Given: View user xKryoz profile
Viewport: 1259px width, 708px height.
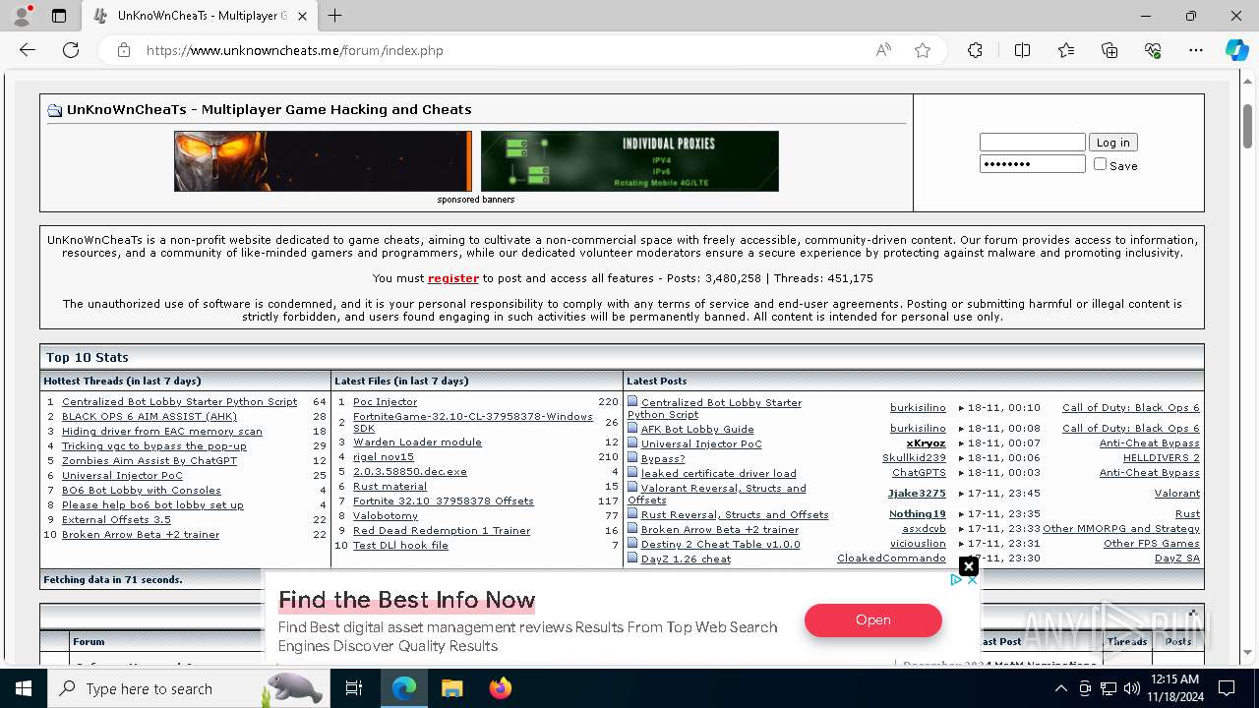Looking at the screenshot, I should (x=926, y=442).
